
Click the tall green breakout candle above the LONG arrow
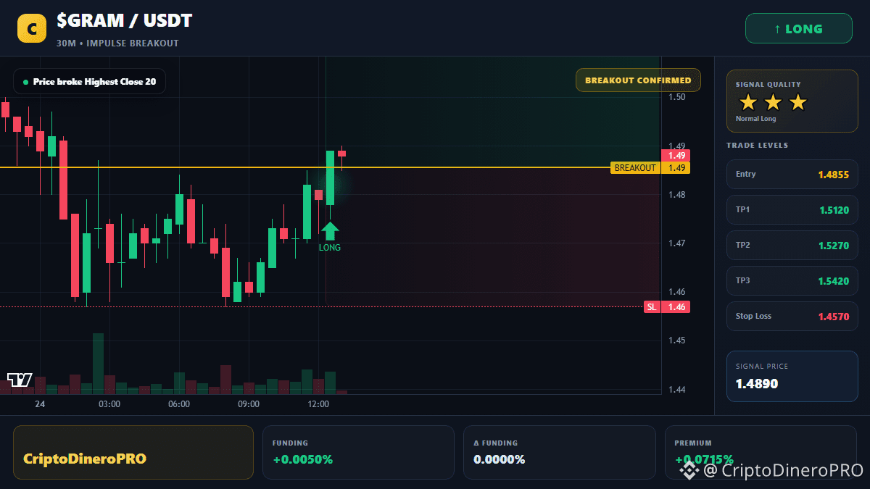(330, 177)
